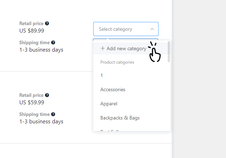Click the US $89.99 price text
The height and width of the screenshot is (158, 226).
click(x=32, y=31)
